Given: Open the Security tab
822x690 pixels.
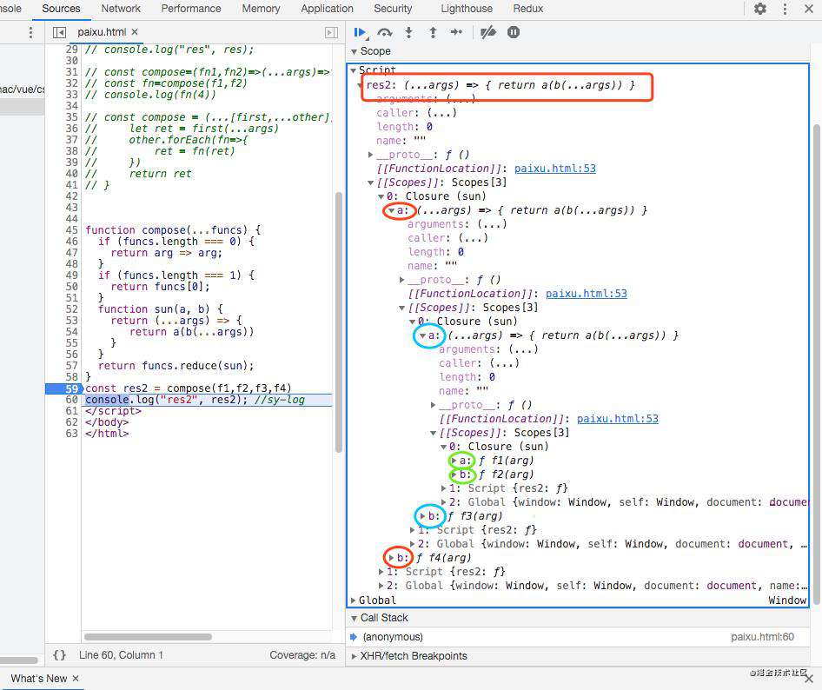Looking at the screenshot, I should [x=393, y=9].
